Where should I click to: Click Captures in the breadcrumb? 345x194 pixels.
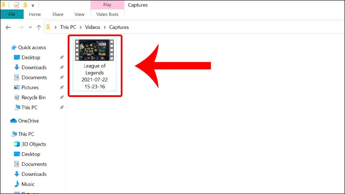tap(119, 27)
